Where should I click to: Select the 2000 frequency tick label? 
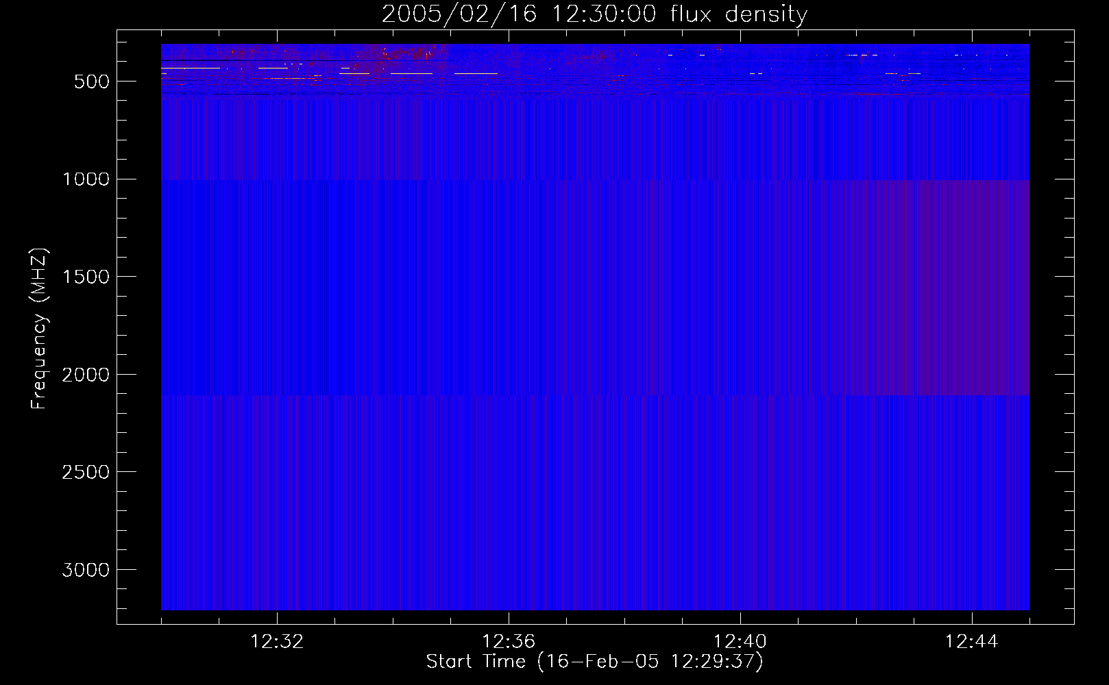(x=86, y=375)
